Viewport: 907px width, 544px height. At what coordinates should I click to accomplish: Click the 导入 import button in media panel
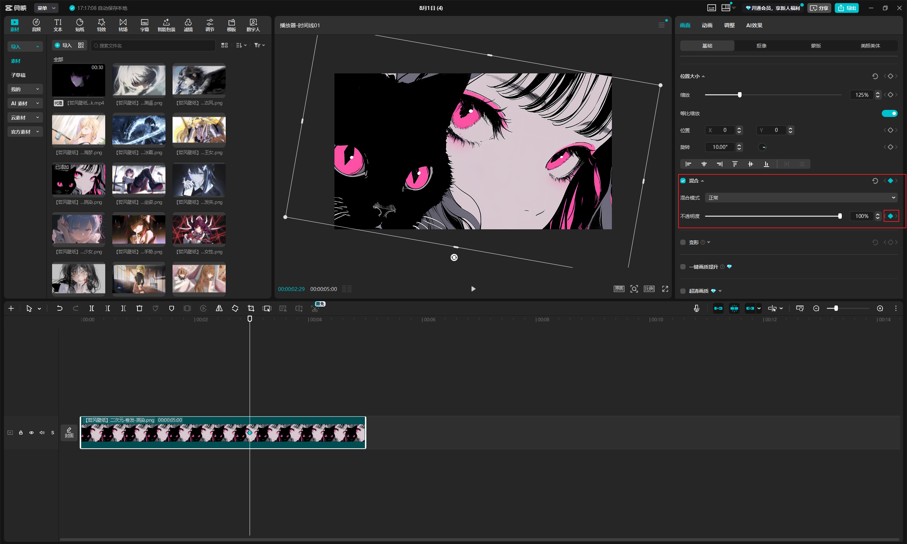coord(63,45)
